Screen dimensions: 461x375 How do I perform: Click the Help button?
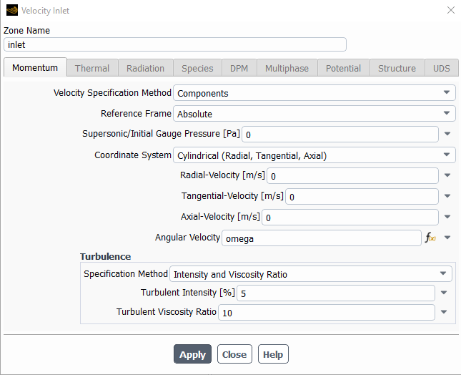pos(272,354)
